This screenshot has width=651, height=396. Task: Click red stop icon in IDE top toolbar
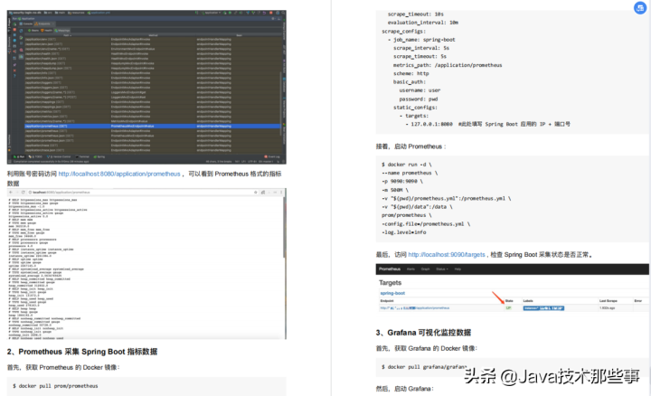click(x=271, y=13)
